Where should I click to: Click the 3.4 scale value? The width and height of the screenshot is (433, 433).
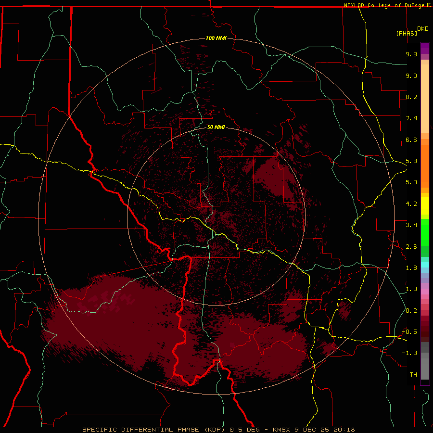(x=411, y=225)
